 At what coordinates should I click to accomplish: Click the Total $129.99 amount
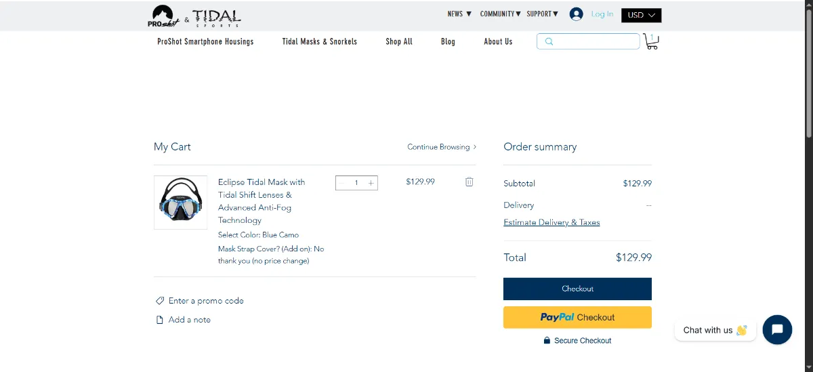click(x=633, y=257)
